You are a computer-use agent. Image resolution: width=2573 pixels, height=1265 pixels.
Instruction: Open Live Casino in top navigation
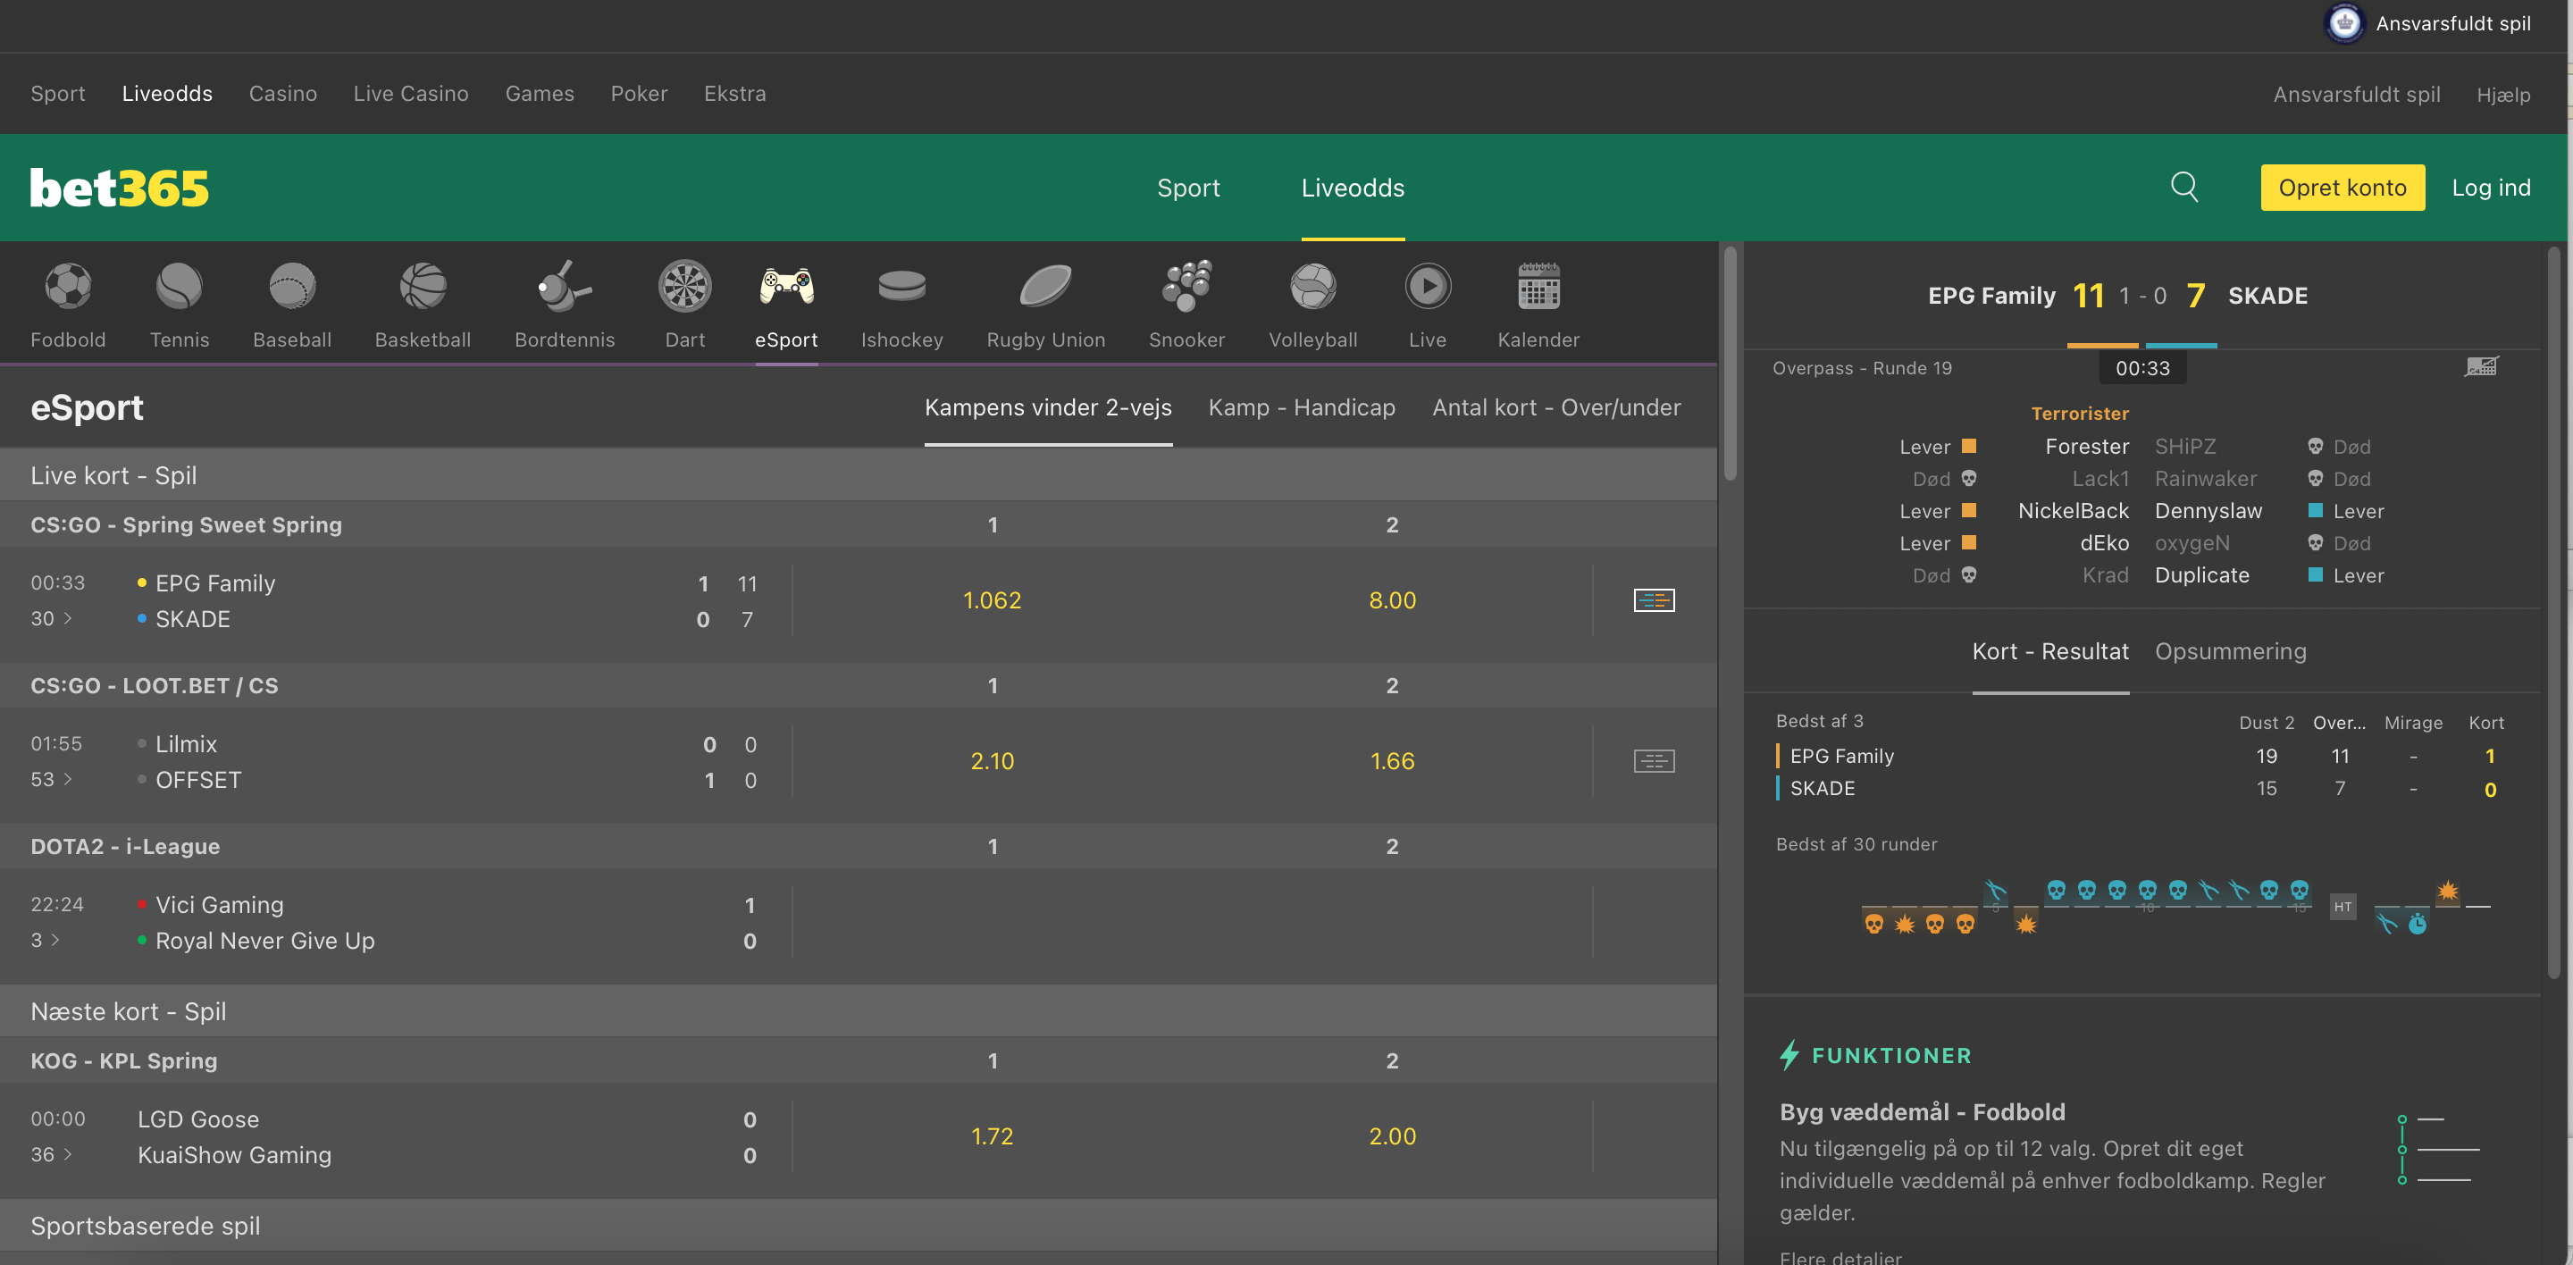411,94
